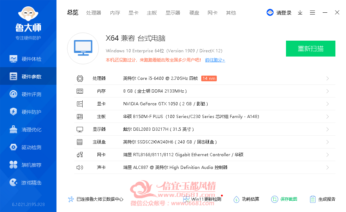Expand the 主硬盘 SSD row chevron
The width and height of the screenshot is (346, 212).
point(328,142)
